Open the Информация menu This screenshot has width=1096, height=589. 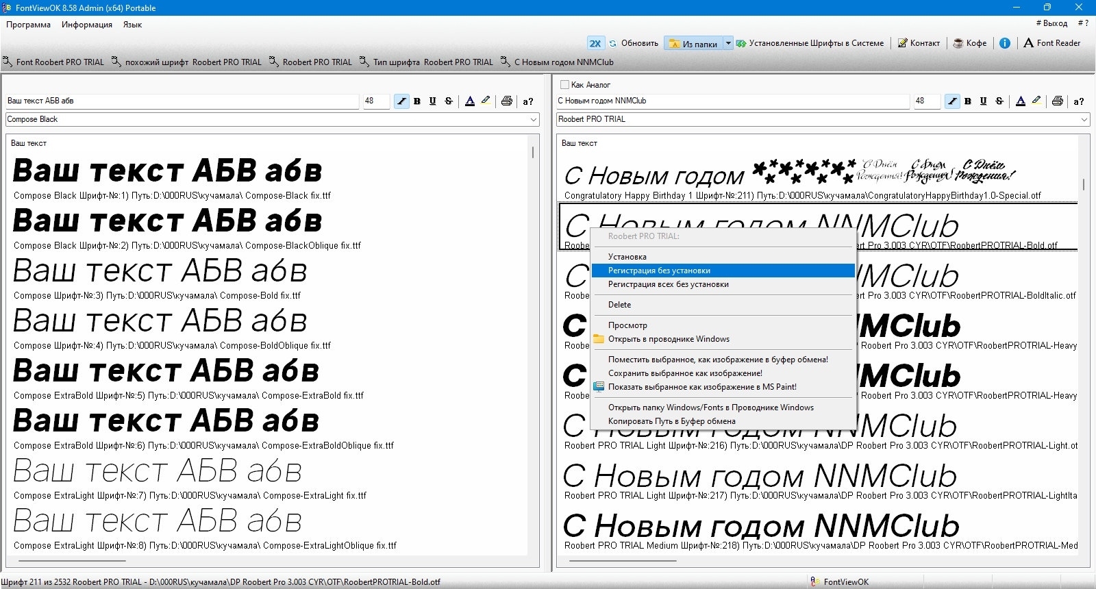(x=87, y=25)
